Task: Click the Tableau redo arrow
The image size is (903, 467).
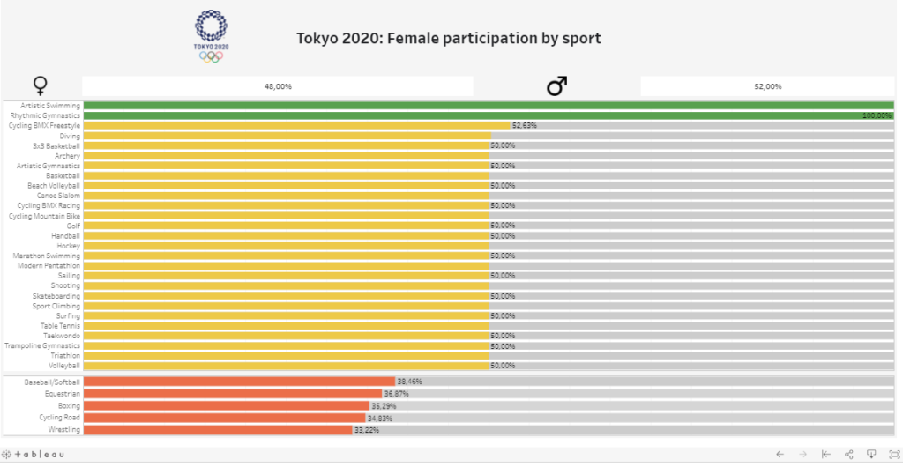Action: (802, 454)
